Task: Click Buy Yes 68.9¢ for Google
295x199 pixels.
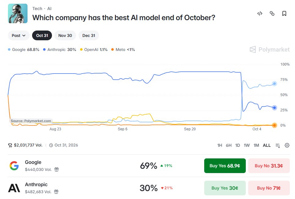Action: (225, 166)
